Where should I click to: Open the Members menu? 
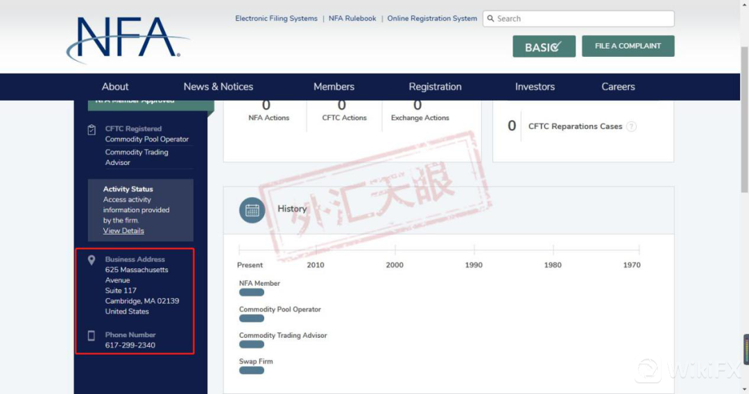334,87
